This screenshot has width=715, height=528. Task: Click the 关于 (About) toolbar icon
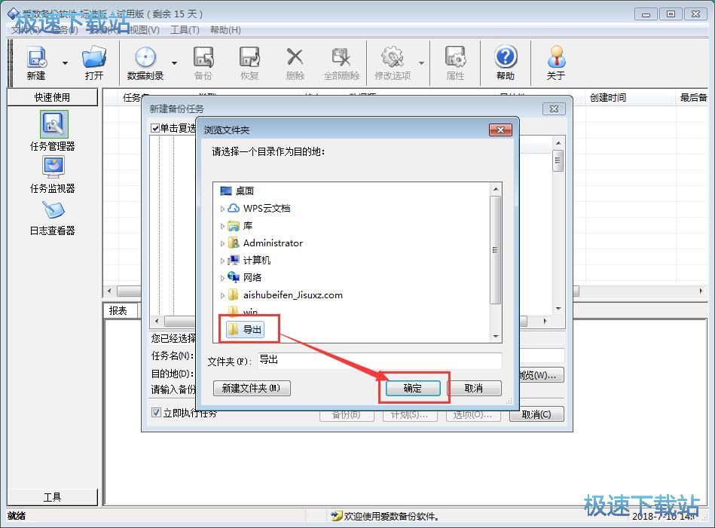556,62
